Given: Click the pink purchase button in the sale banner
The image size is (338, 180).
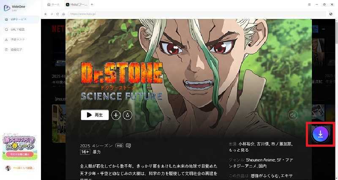Looking at the screenshot, I should [20, 154].
